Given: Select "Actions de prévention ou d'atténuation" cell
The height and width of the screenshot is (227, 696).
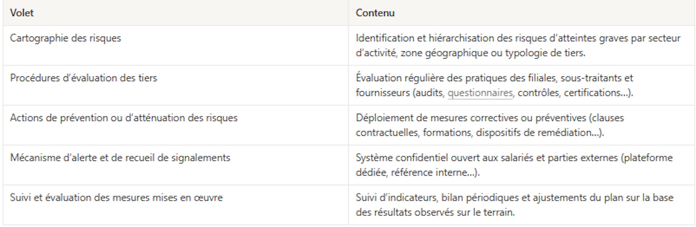Looking at the screenshot, I should coord(124,118).
